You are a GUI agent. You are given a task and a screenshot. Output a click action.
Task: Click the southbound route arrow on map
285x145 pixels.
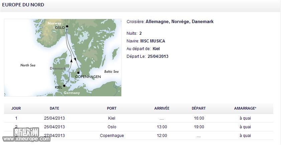(76, 59)
